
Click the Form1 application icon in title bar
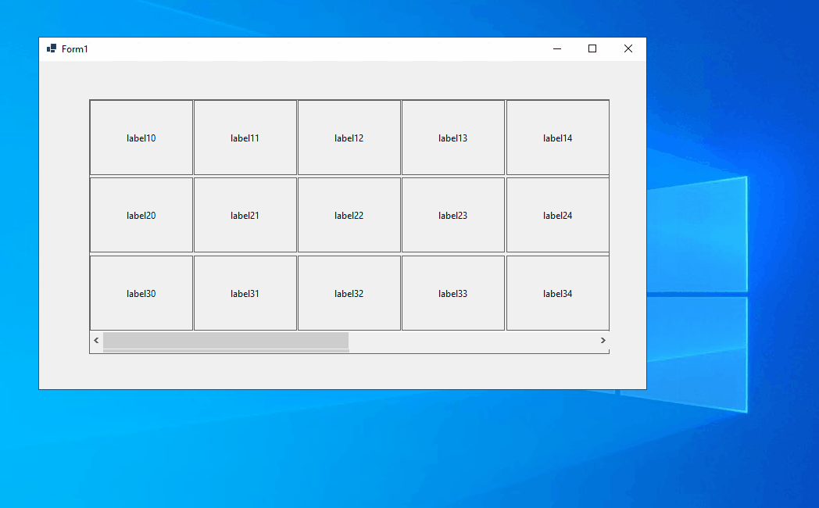pos(52,48)
